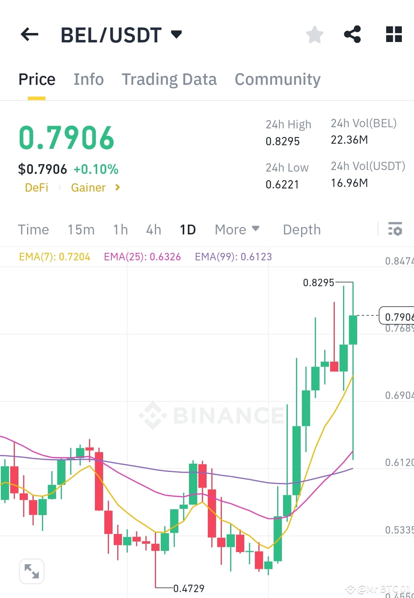
Task: Toggle the star to favorite BEL/USDT
Action: (x=315, y=35)
